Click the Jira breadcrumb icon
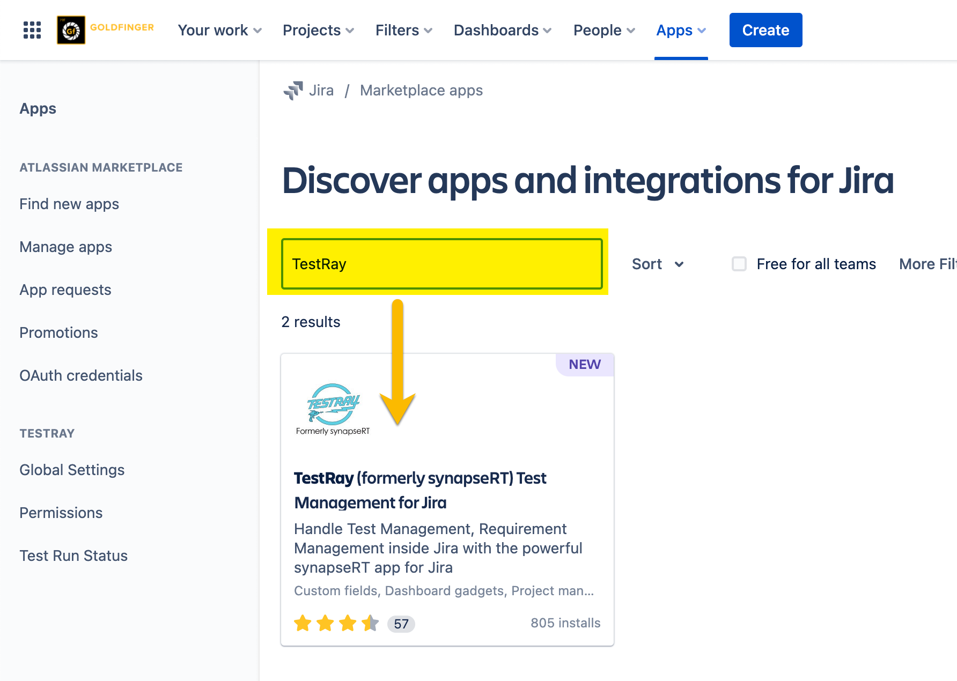This screenshot has height=681, width=957. point(293,91)
